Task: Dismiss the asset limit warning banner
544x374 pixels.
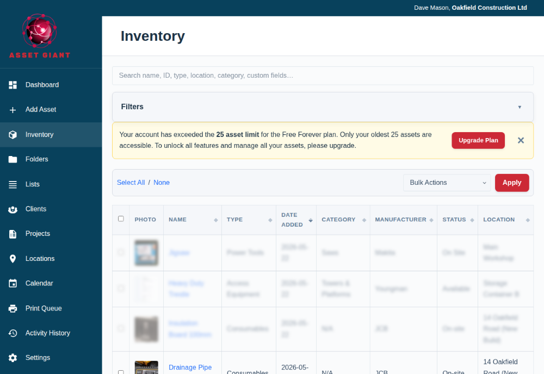Action: click(521, 140)
